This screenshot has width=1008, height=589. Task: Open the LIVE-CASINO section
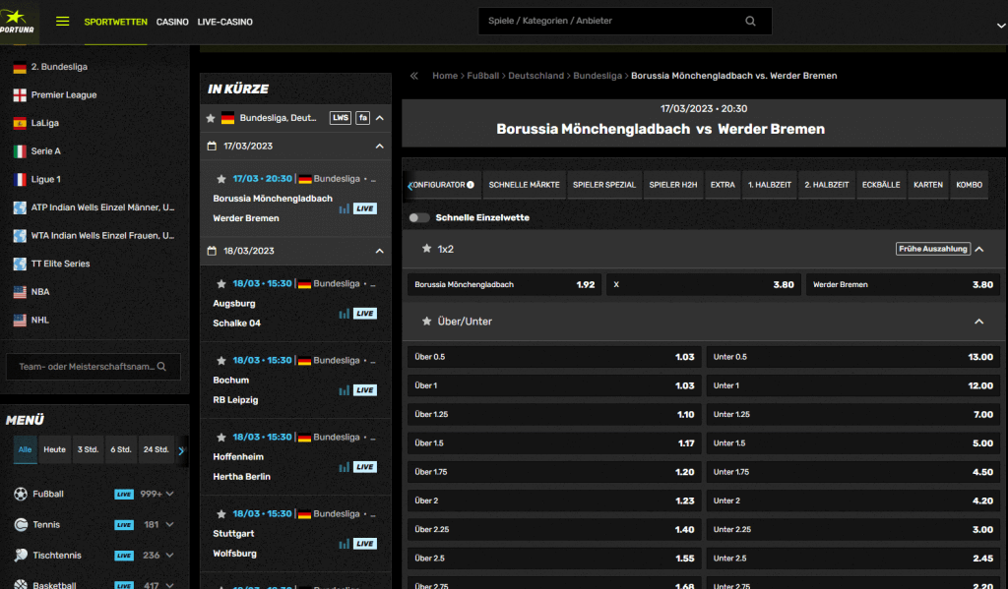point(225,22)
